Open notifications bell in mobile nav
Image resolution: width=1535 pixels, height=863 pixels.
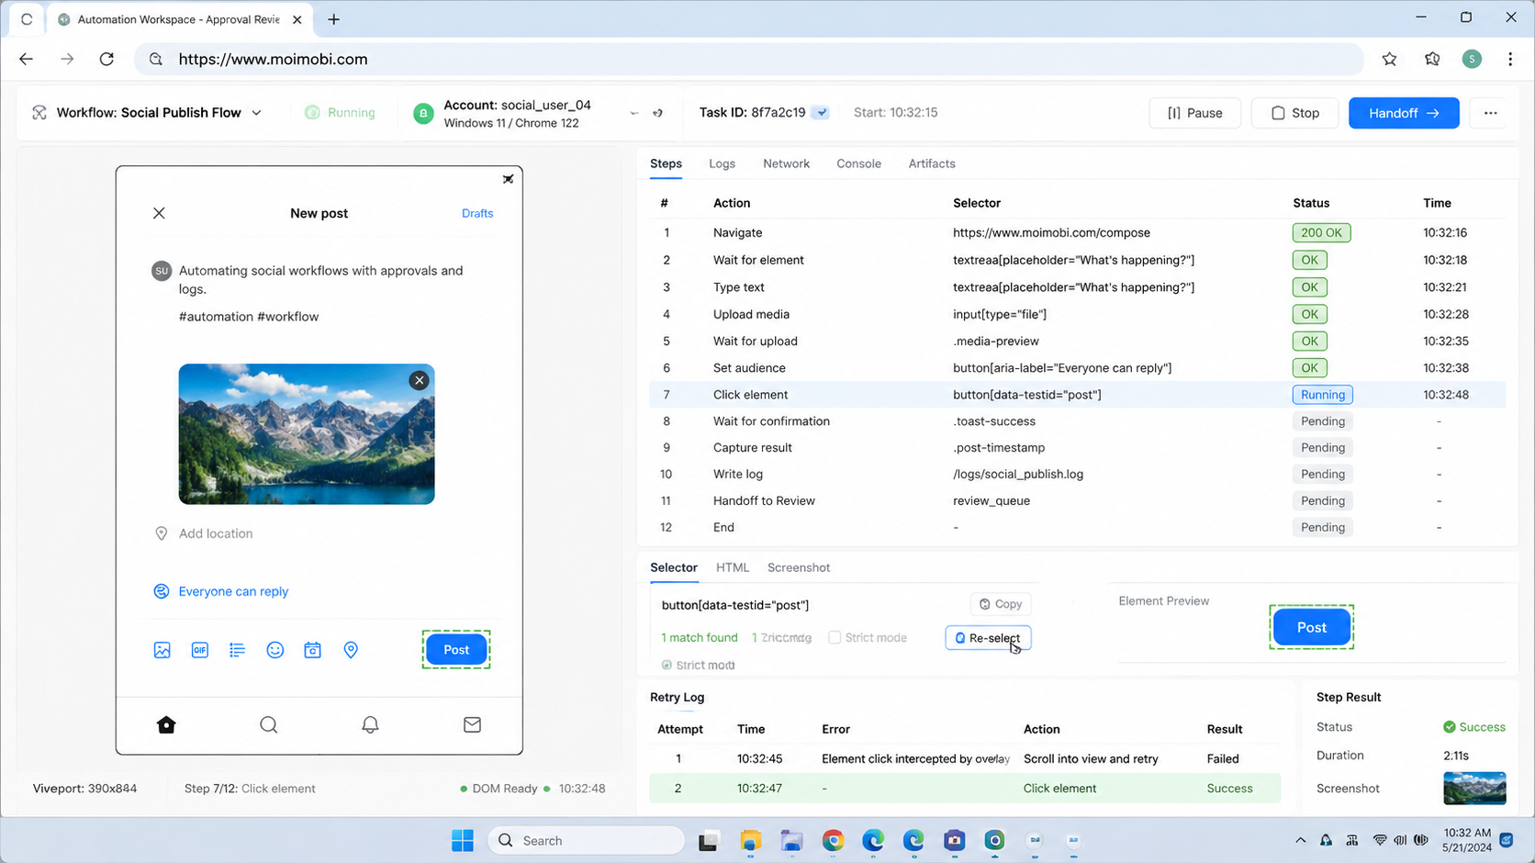tap(370, 724)
